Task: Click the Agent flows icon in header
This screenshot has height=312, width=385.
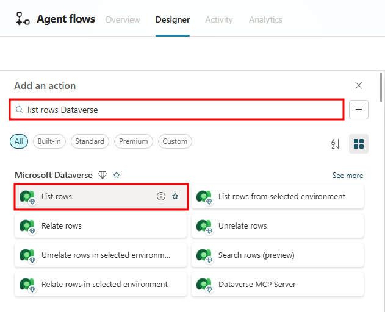Action: [23, 19]
